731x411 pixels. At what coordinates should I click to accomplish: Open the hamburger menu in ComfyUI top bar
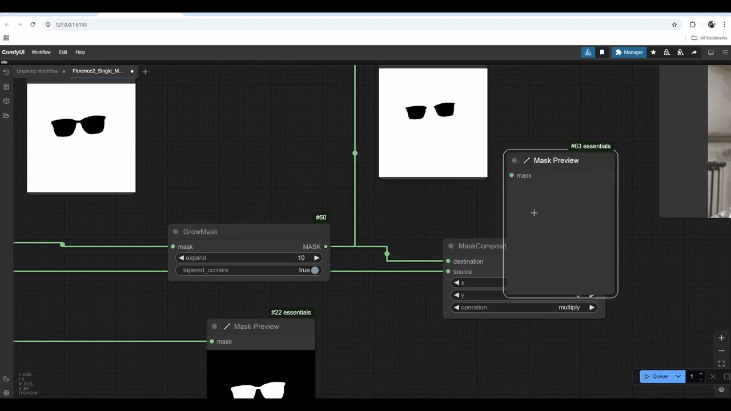click(725, 52)
